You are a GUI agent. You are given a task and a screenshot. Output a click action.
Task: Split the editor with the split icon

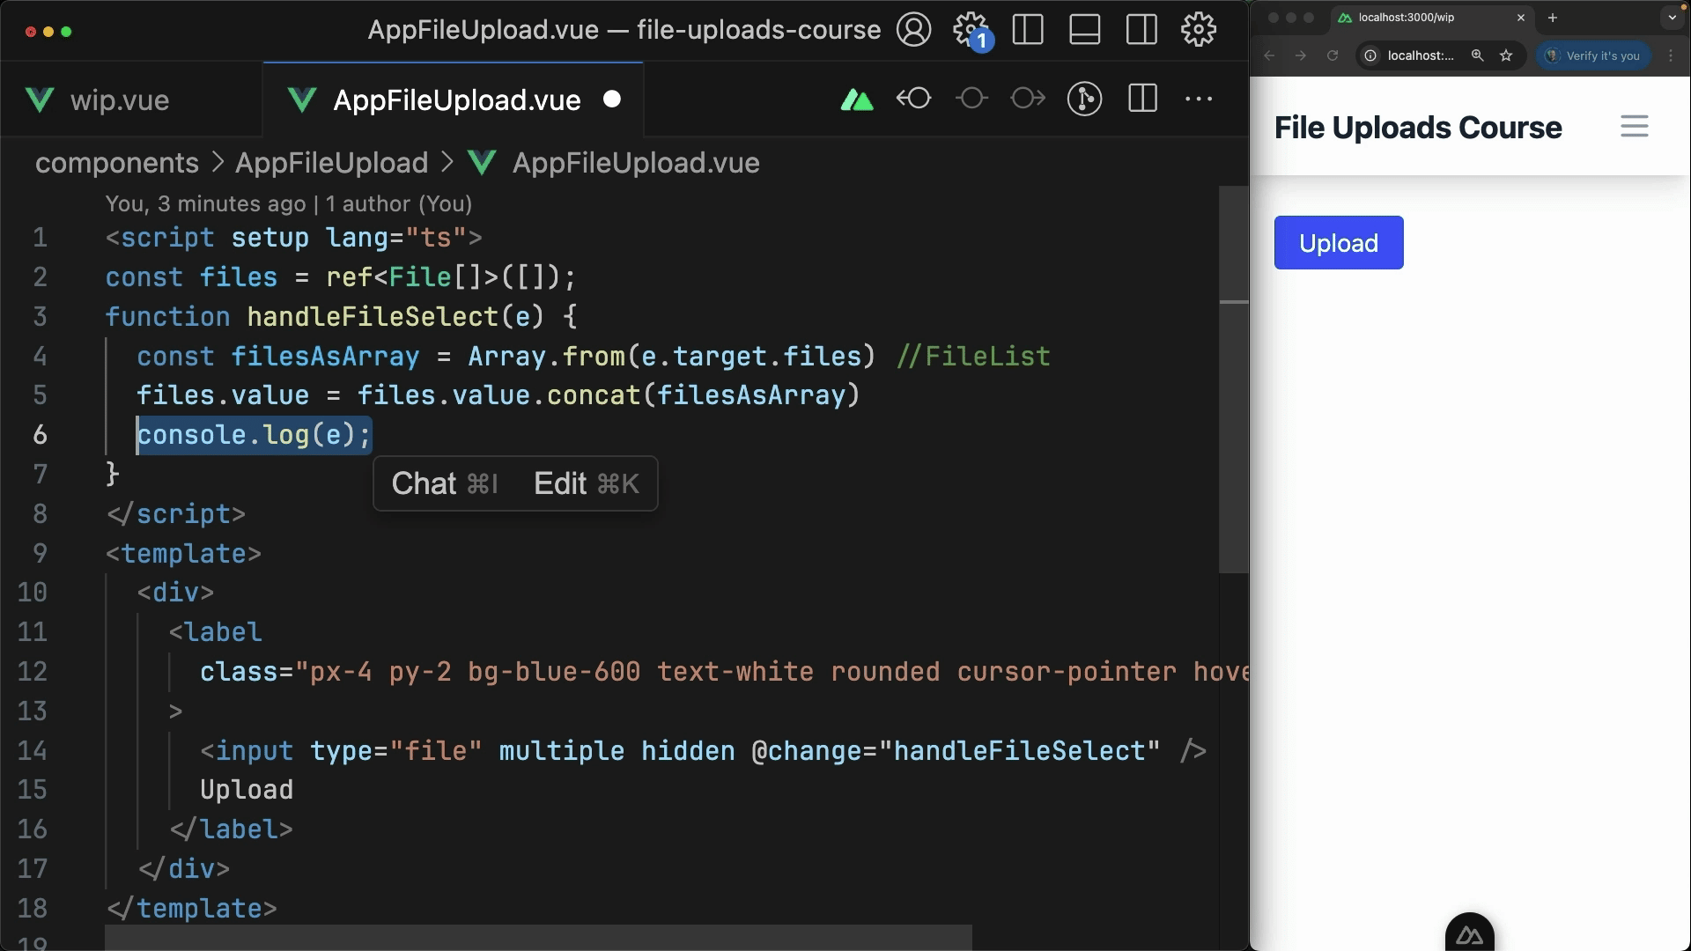click(x=1142, y=99)
